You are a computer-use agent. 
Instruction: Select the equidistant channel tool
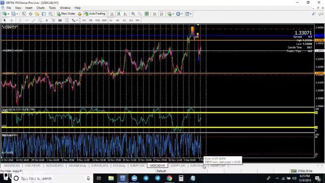click(40, 20)
